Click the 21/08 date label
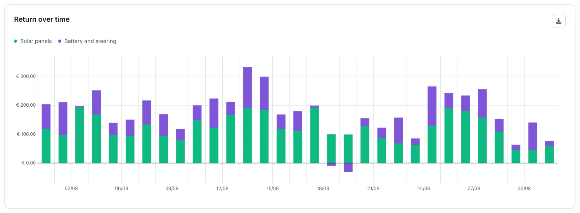 coord(373,189)
